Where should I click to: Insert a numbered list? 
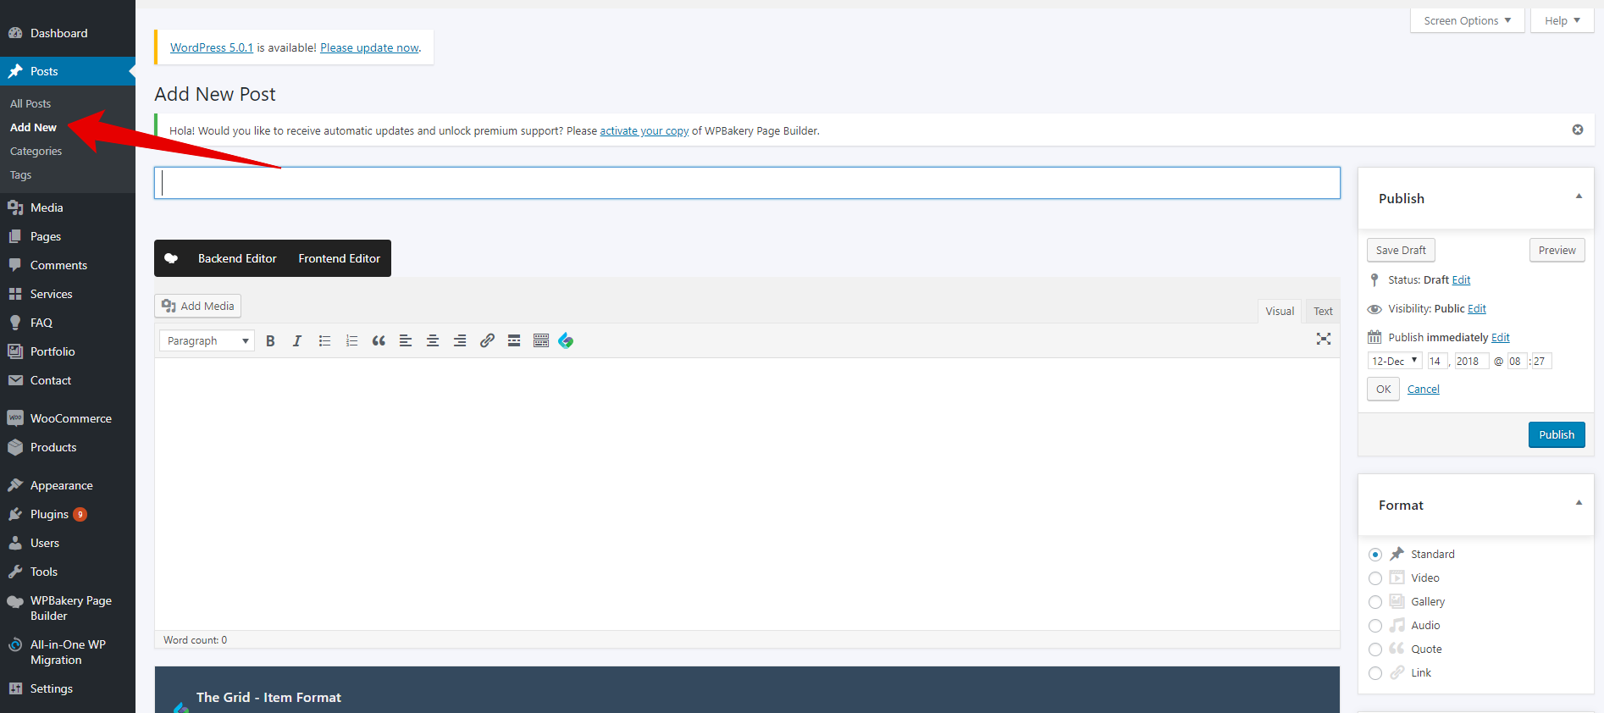point(351,340)
